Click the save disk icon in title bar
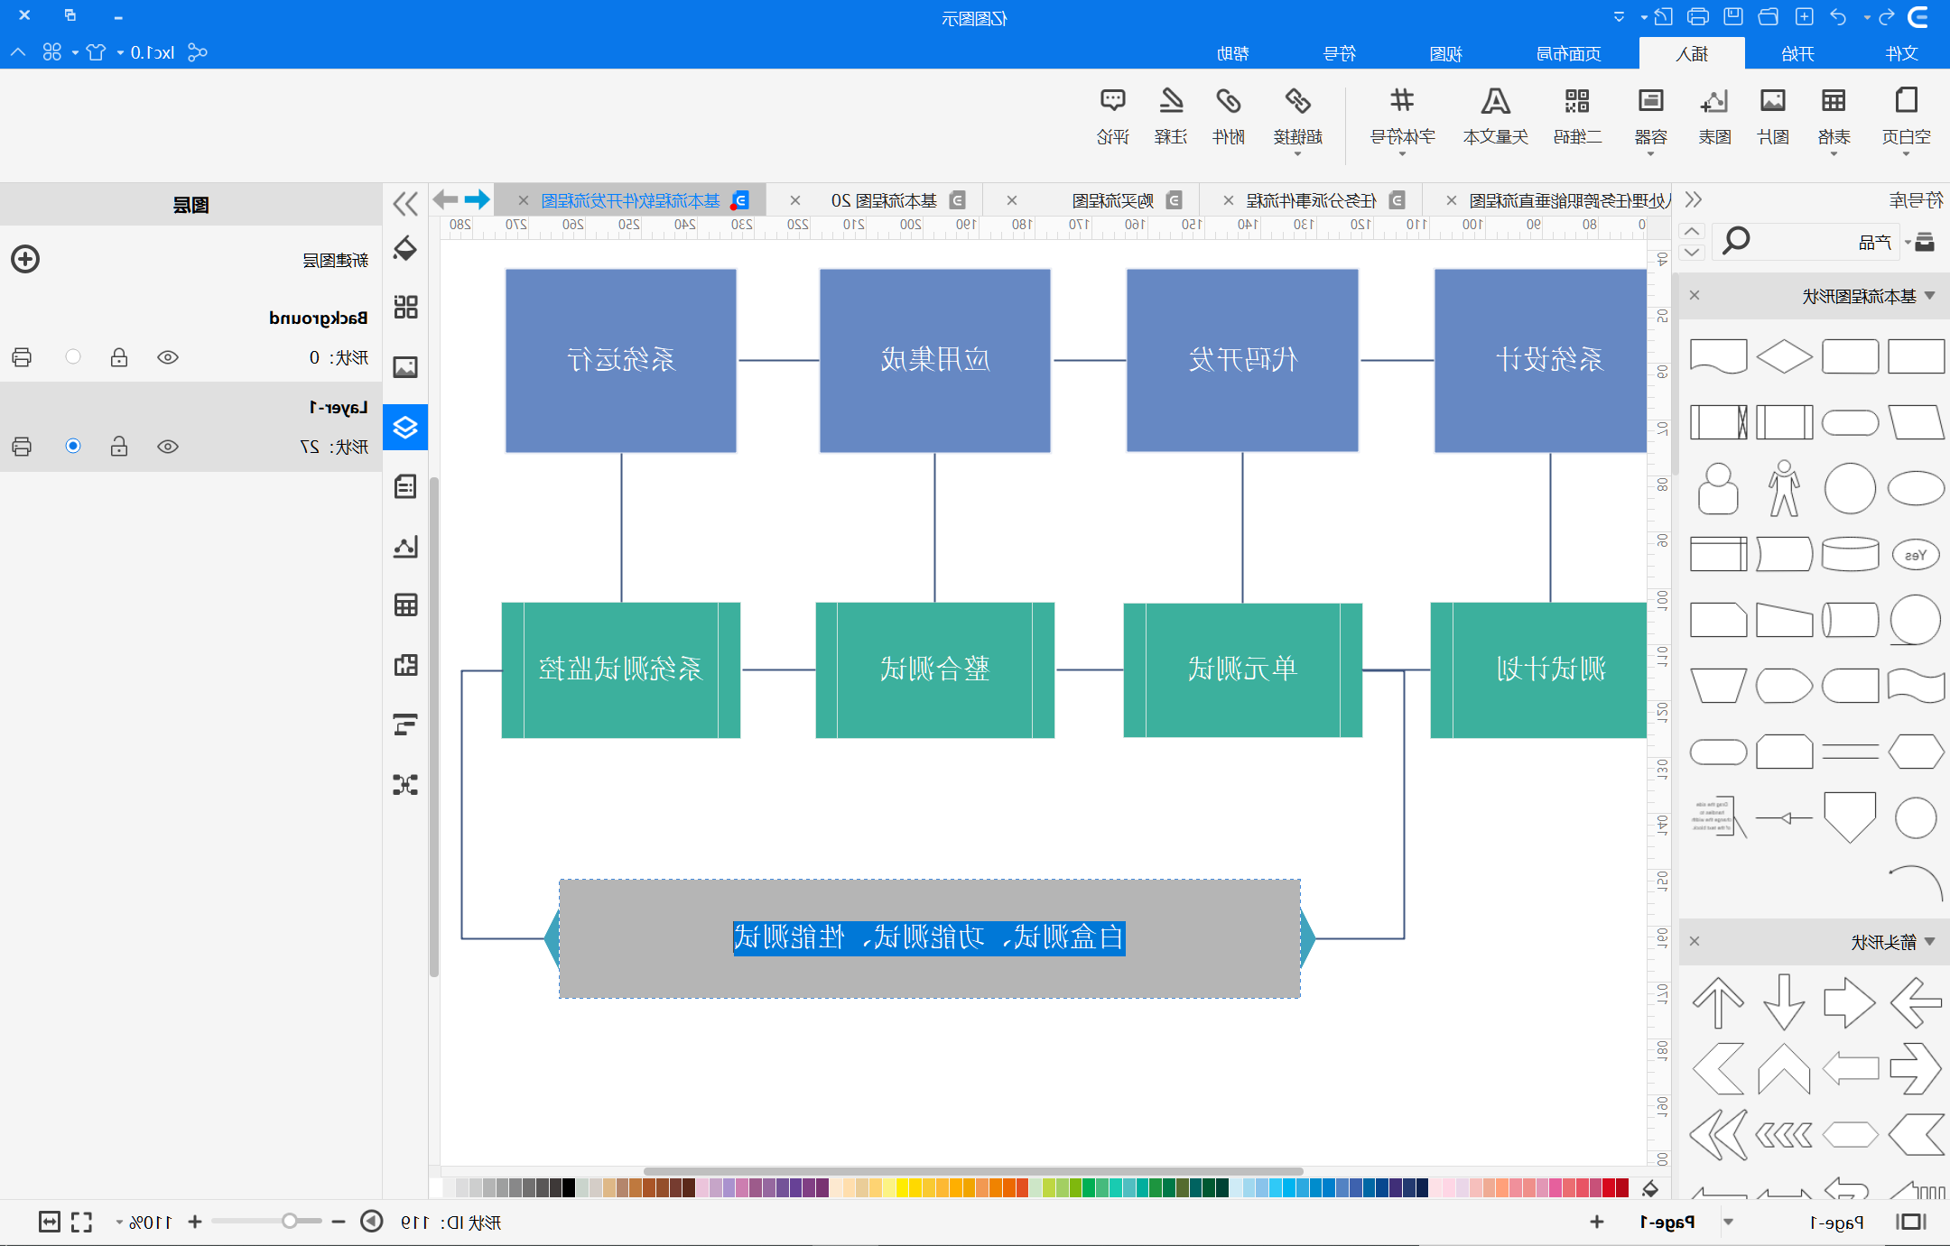 [1732, 16]
